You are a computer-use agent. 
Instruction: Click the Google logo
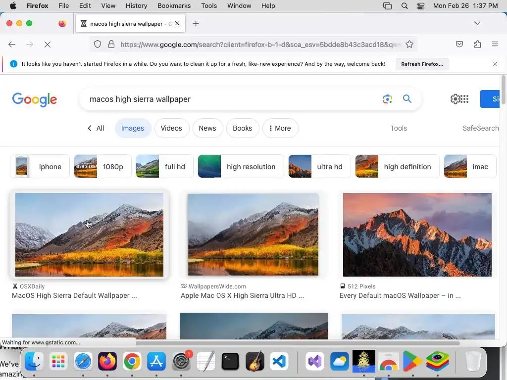(35, 99)
